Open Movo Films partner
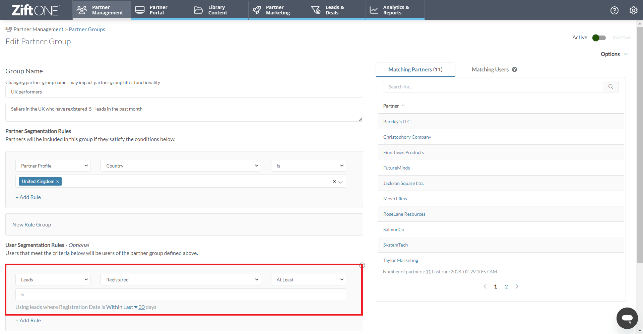This screenshot has height=334, width=643. click(395, 199)
